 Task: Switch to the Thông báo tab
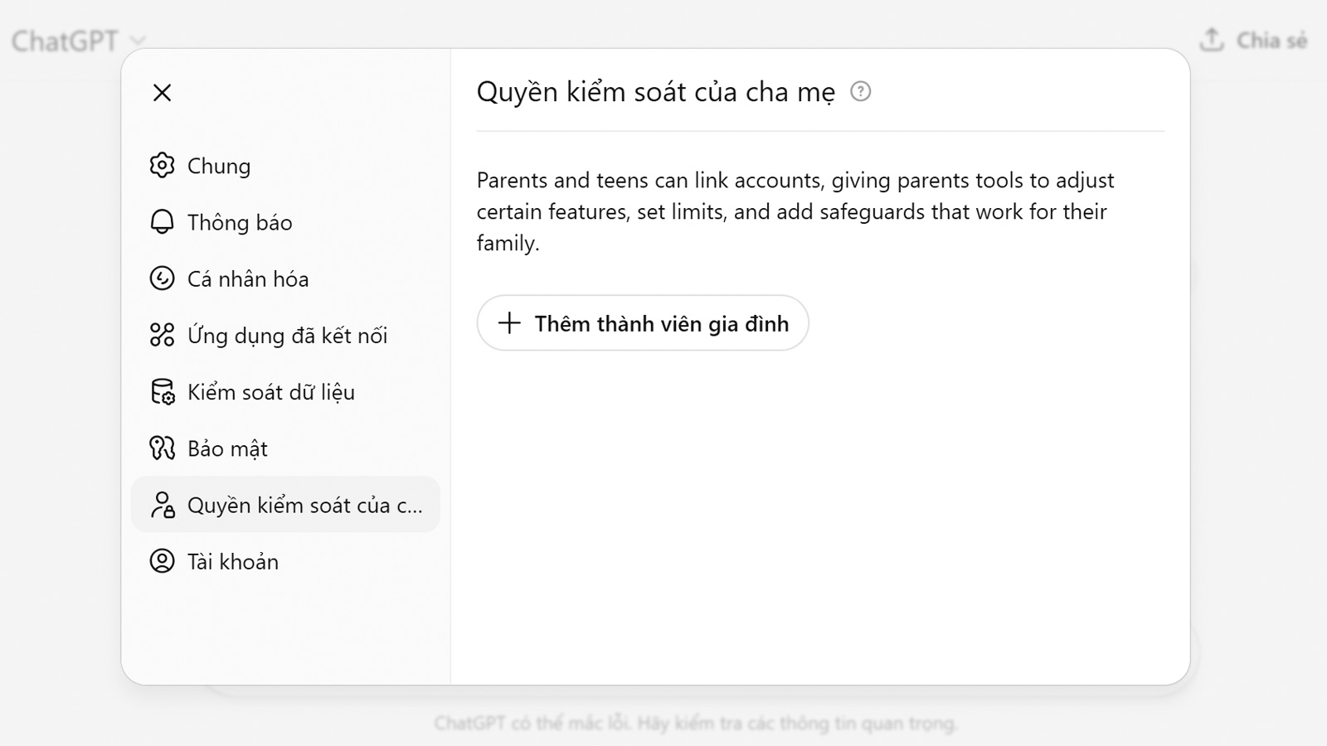[x=240, y=222]
